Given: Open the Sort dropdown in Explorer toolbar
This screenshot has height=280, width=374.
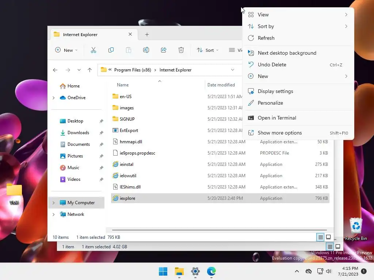Looking at the screenshot, I should pos(207,50).
